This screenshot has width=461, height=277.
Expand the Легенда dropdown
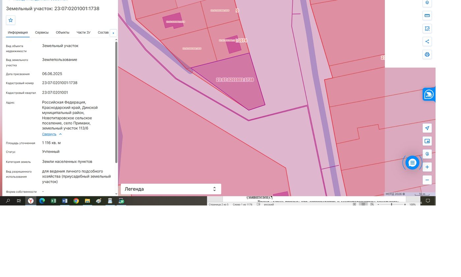pos(171,189)
